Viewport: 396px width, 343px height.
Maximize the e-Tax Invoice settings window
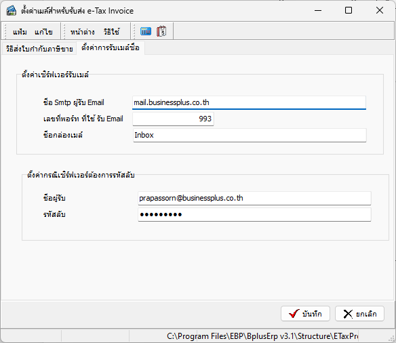(x=349, y=10)
